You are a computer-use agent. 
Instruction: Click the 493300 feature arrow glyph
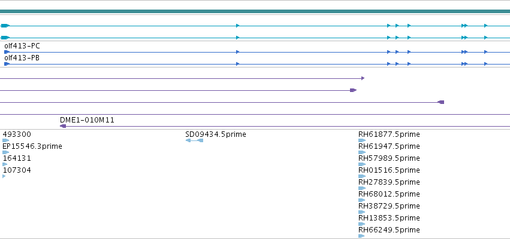5,140
